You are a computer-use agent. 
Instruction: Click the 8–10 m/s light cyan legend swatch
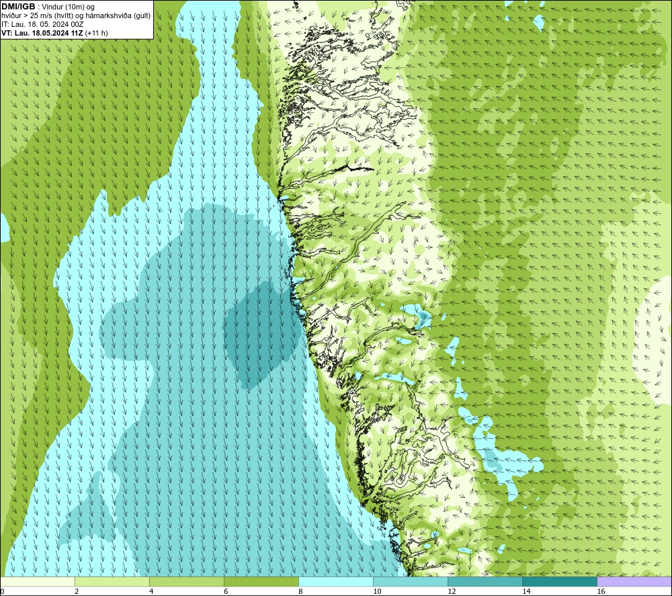pyautogui.click(x=335, y=581)
